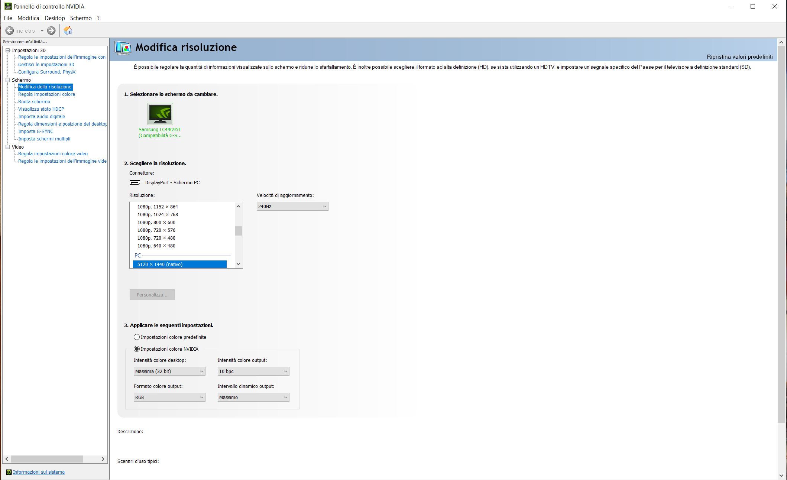Open Configura Surround, PhysX
Viewport: 787px width, 480px height.
[x=47, y=72]
